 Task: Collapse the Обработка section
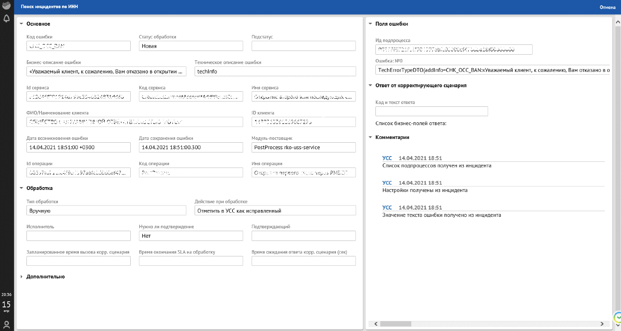click(x=22, y=188)
